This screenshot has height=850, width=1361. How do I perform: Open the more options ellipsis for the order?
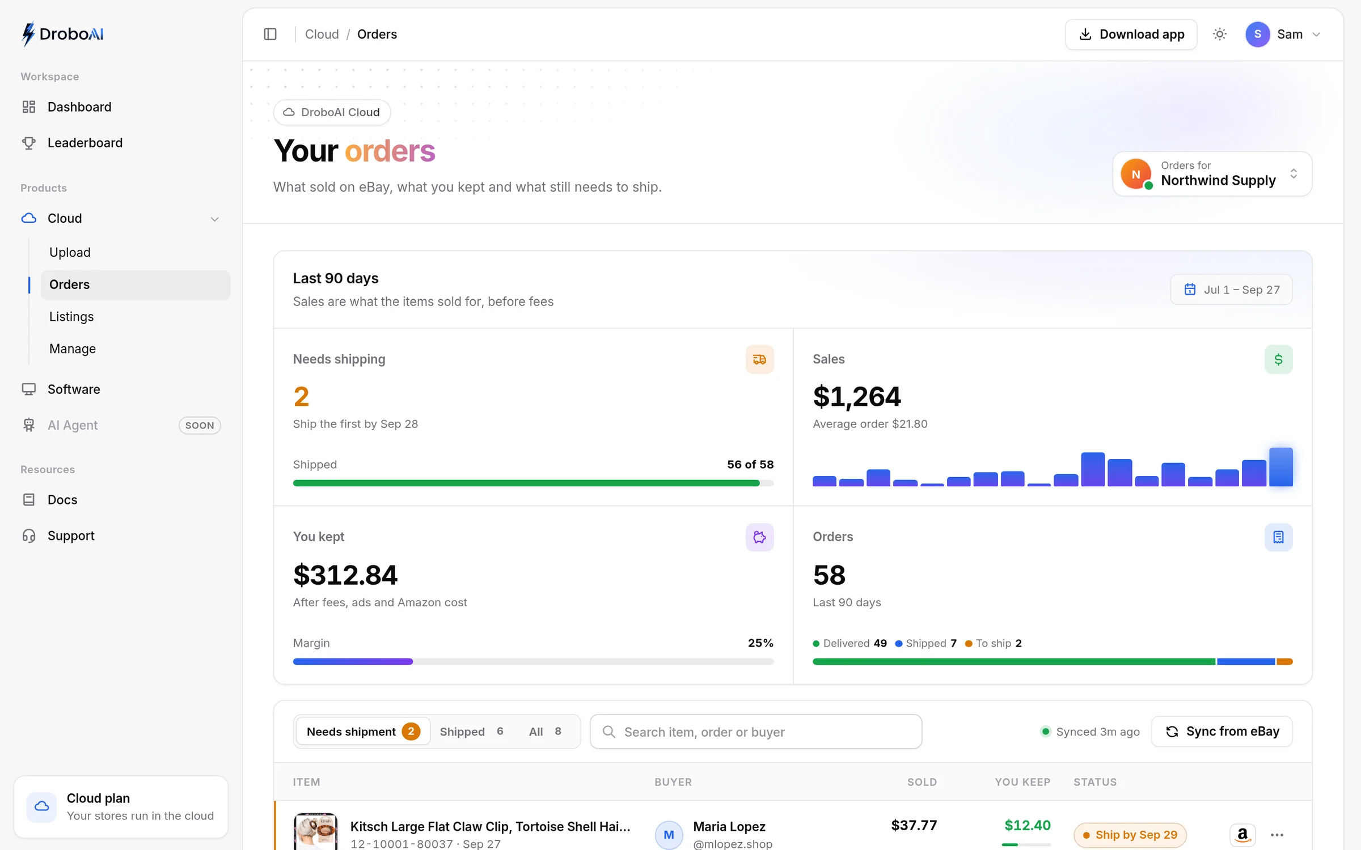point(1277,835)
